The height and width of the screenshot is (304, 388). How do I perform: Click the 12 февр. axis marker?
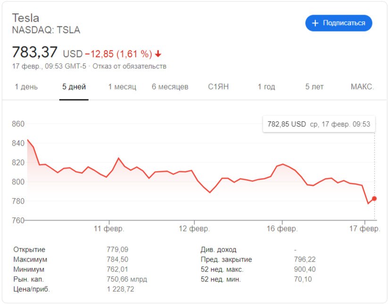(x=194, y=228)
